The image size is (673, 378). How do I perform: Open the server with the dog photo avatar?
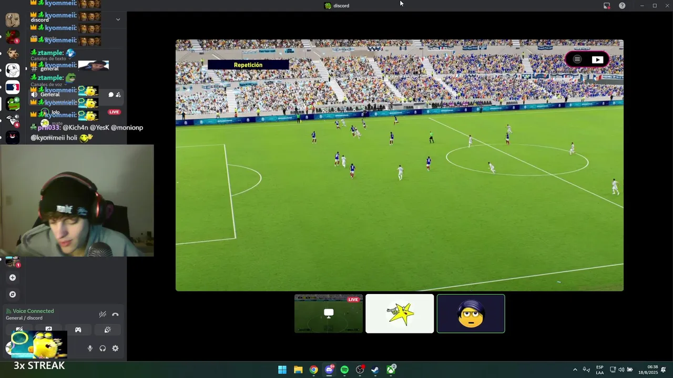coord(12,20)
